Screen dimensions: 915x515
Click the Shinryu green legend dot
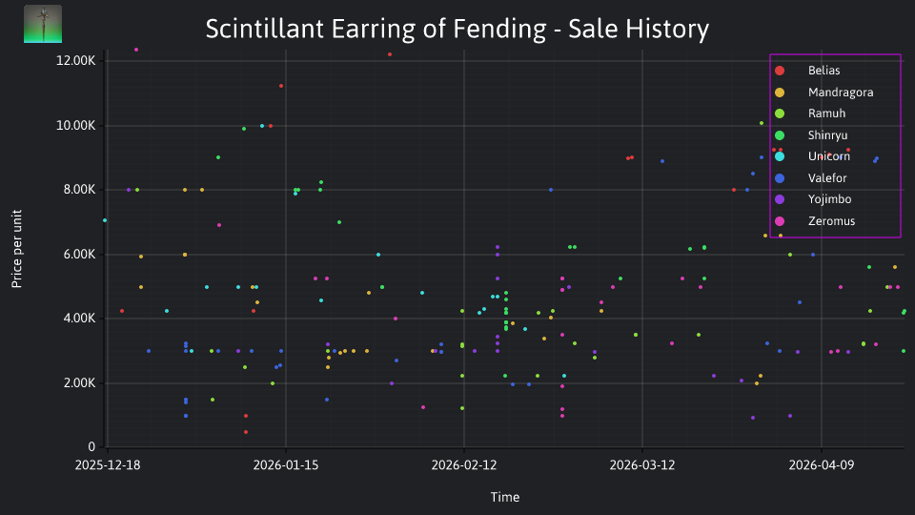point(780,135)
